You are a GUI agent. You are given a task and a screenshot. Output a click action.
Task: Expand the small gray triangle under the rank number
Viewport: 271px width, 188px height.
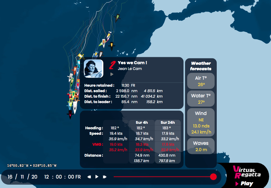(x=112, y=74)
